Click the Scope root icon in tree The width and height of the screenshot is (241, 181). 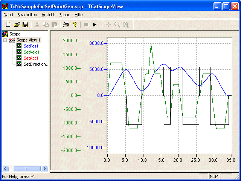click(x=5, y=34)
